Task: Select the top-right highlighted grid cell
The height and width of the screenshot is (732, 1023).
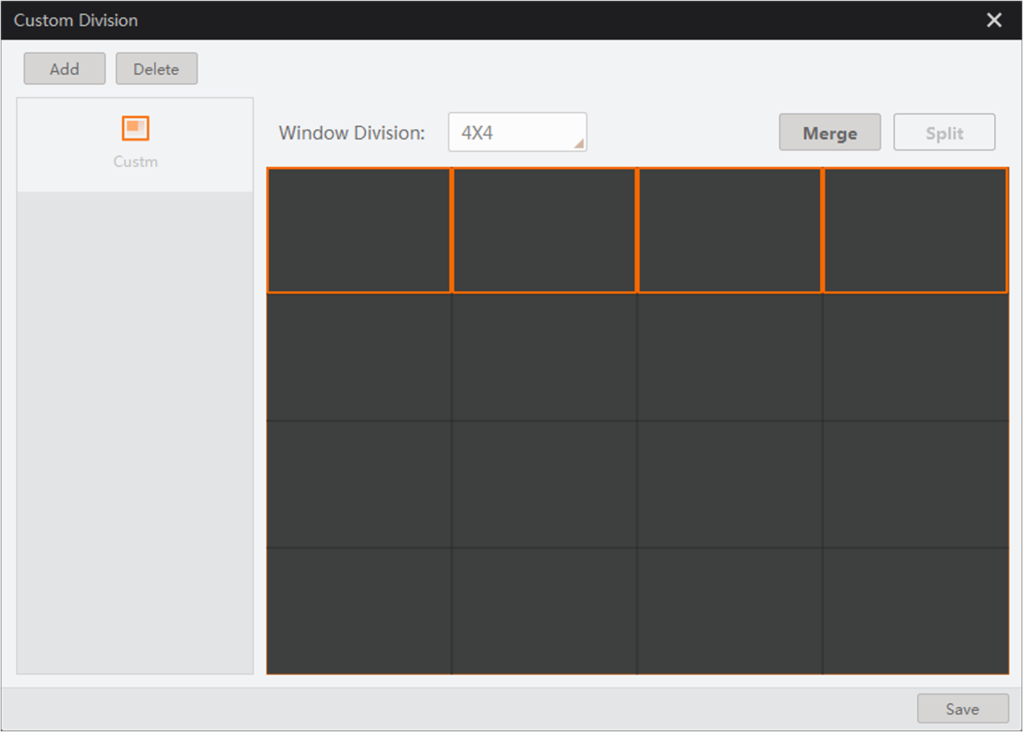Action: coord(915,231)
